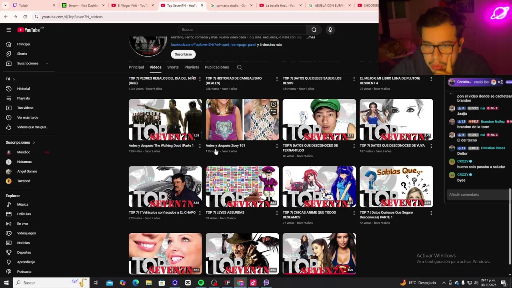The image size is (512, 288).
Task: Open Masdioc subscription channel
Action: point(24,152)
